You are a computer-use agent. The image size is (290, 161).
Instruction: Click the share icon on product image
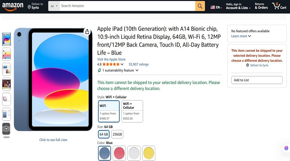pyautogui.click(x=87, y=32)
